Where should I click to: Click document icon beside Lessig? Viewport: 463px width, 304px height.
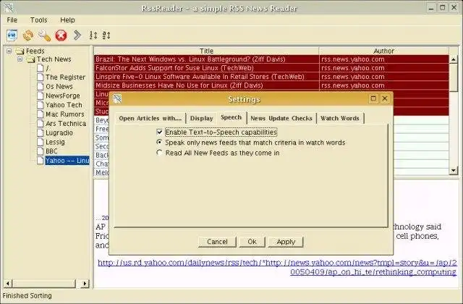point(41,142)
